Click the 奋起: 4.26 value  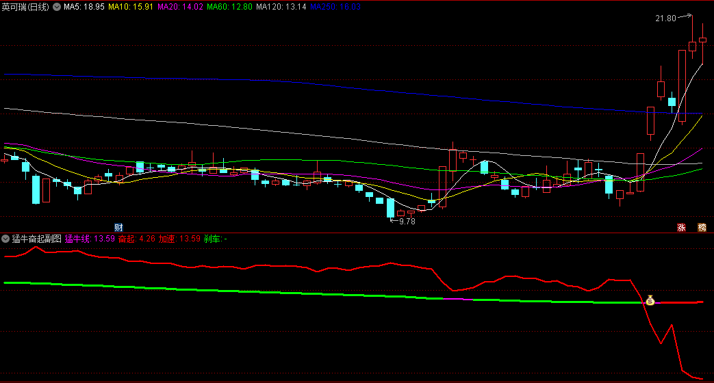[x=137, y=239]
